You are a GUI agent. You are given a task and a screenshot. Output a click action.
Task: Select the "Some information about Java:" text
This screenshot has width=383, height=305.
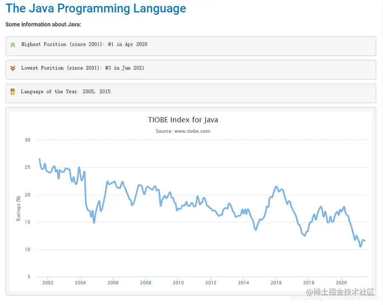click(x=43, y=24)
